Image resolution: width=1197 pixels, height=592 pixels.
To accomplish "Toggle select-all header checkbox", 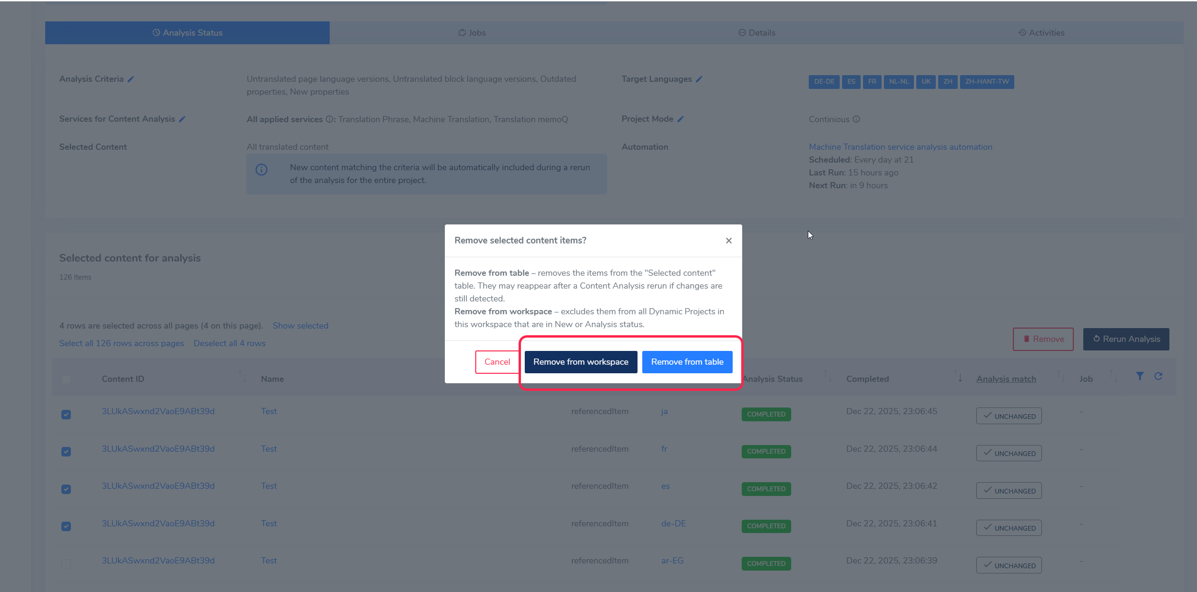I will pyautogui.click(x=66, y=379).
